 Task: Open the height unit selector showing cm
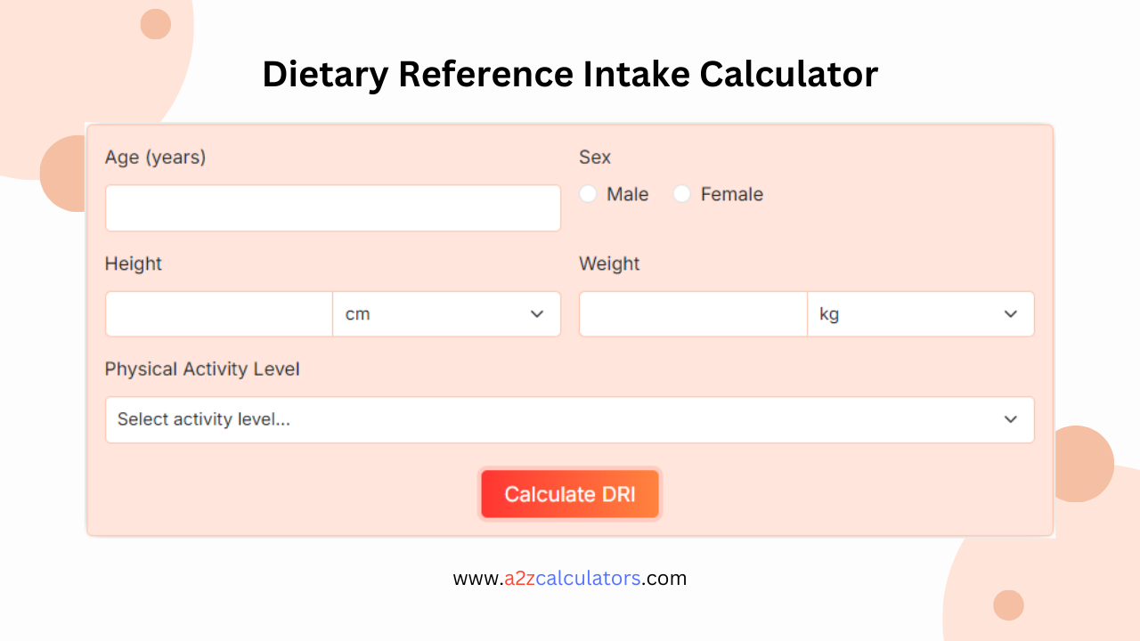[x=446, y=314]
